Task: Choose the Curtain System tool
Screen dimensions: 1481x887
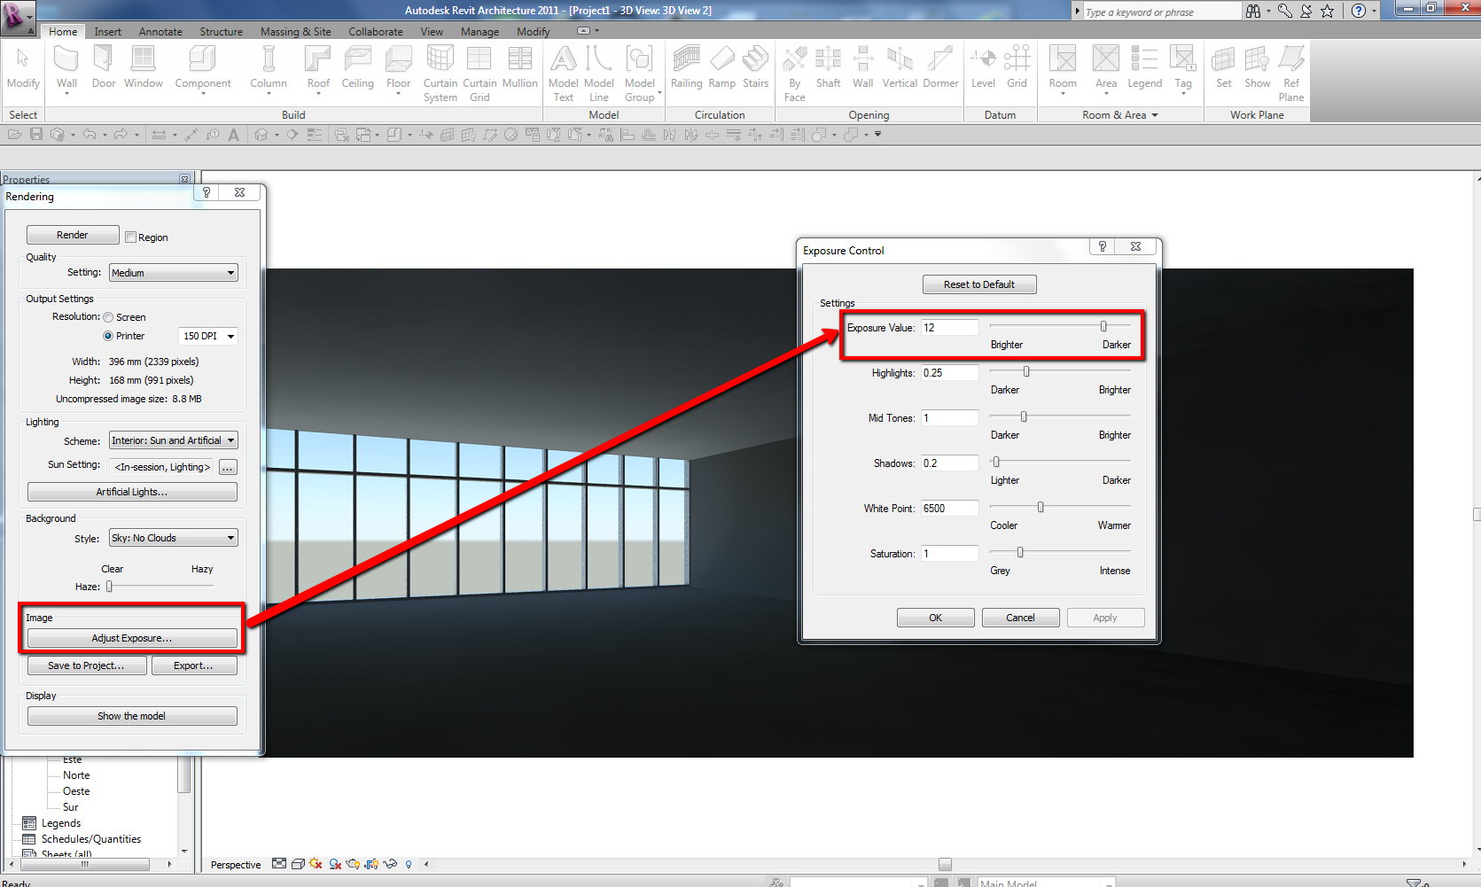Action: coord(440,74)
